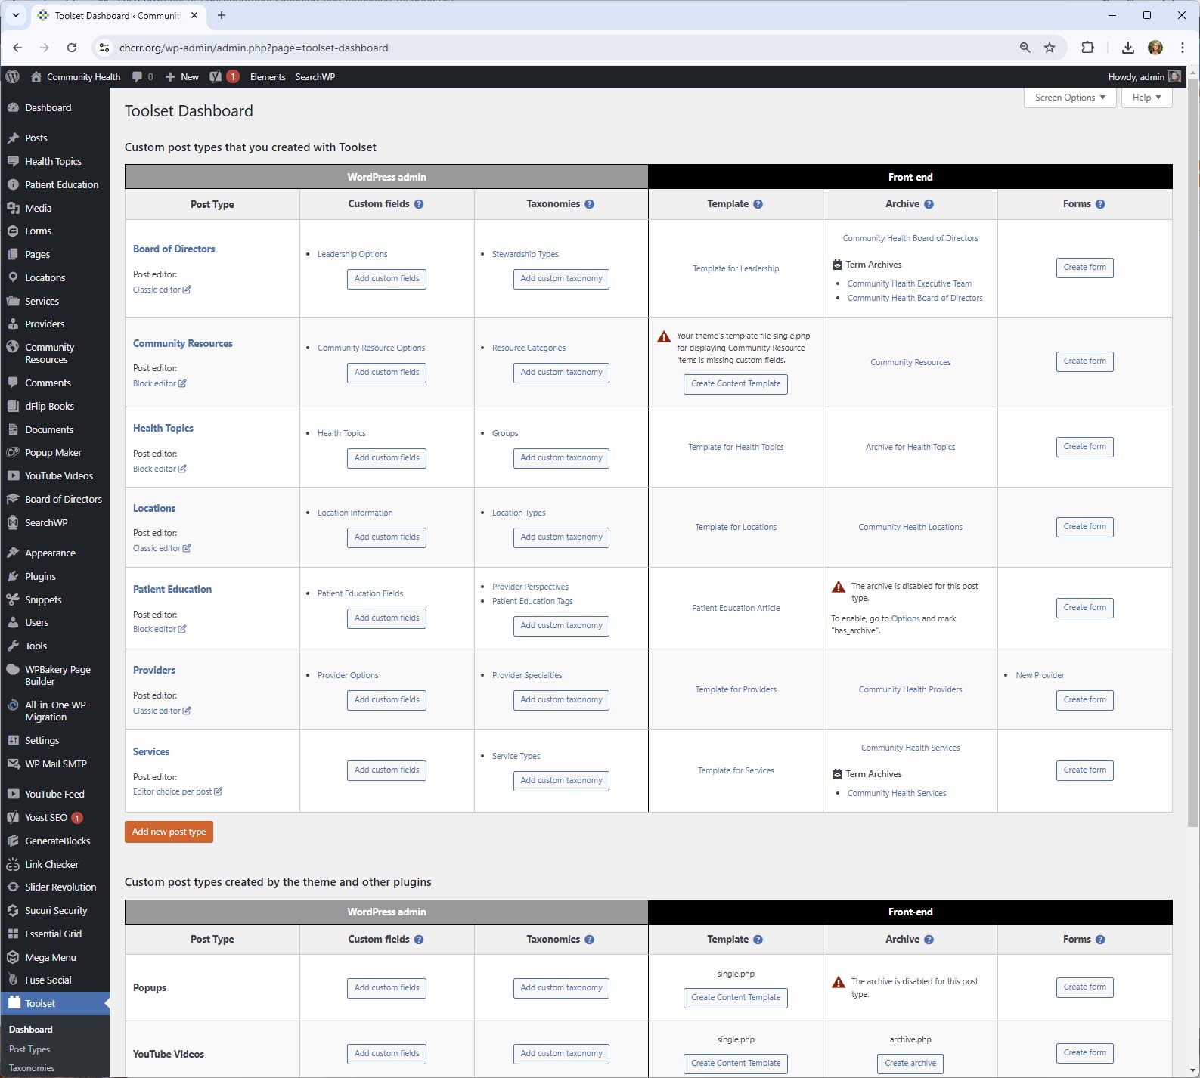Open Health Topics in the sidebar

(54, 161)
